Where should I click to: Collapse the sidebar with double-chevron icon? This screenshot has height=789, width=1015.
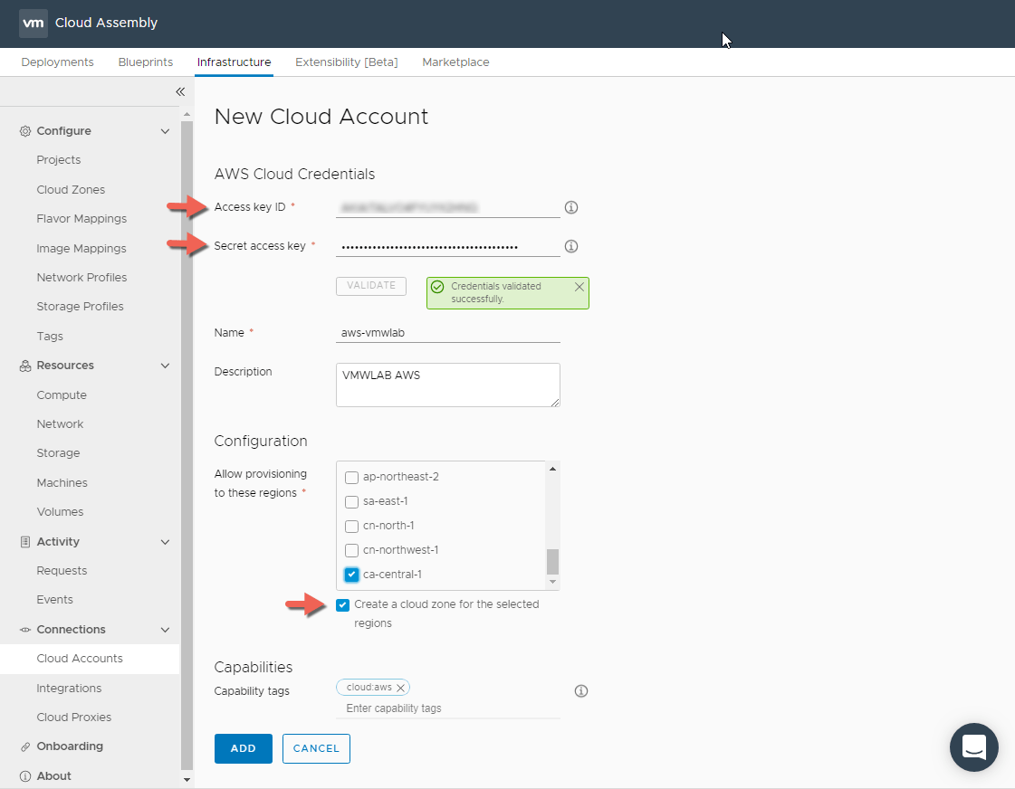click(x=180, y=91)
